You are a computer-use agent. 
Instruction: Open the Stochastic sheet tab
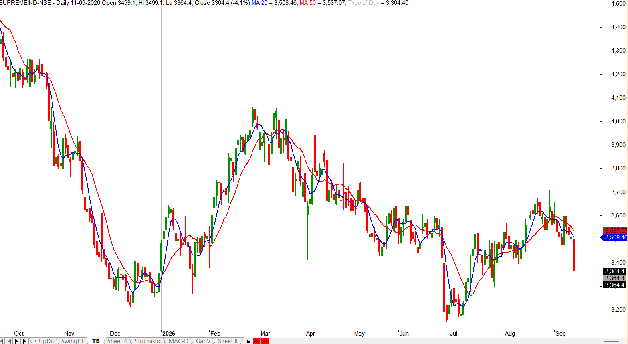(x=148, y=341)
